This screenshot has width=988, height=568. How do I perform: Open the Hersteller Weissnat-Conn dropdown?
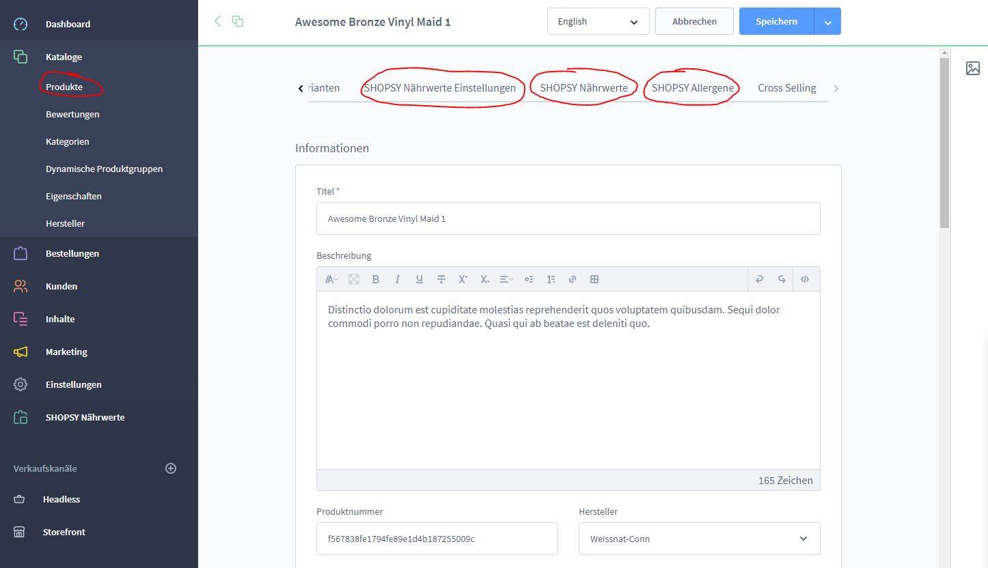pos(699,539)
